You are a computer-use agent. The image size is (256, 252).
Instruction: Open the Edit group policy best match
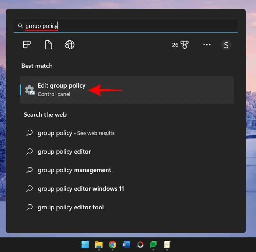tap(126, 90)
